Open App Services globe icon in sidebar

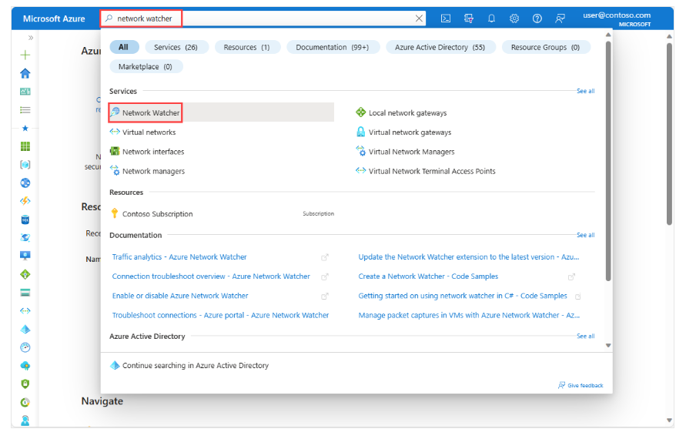pyautogui.click(x=25, y=183)
